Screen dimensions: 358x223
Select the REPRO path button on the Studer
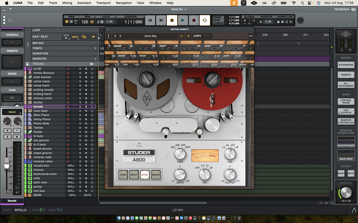coord(156,175)
